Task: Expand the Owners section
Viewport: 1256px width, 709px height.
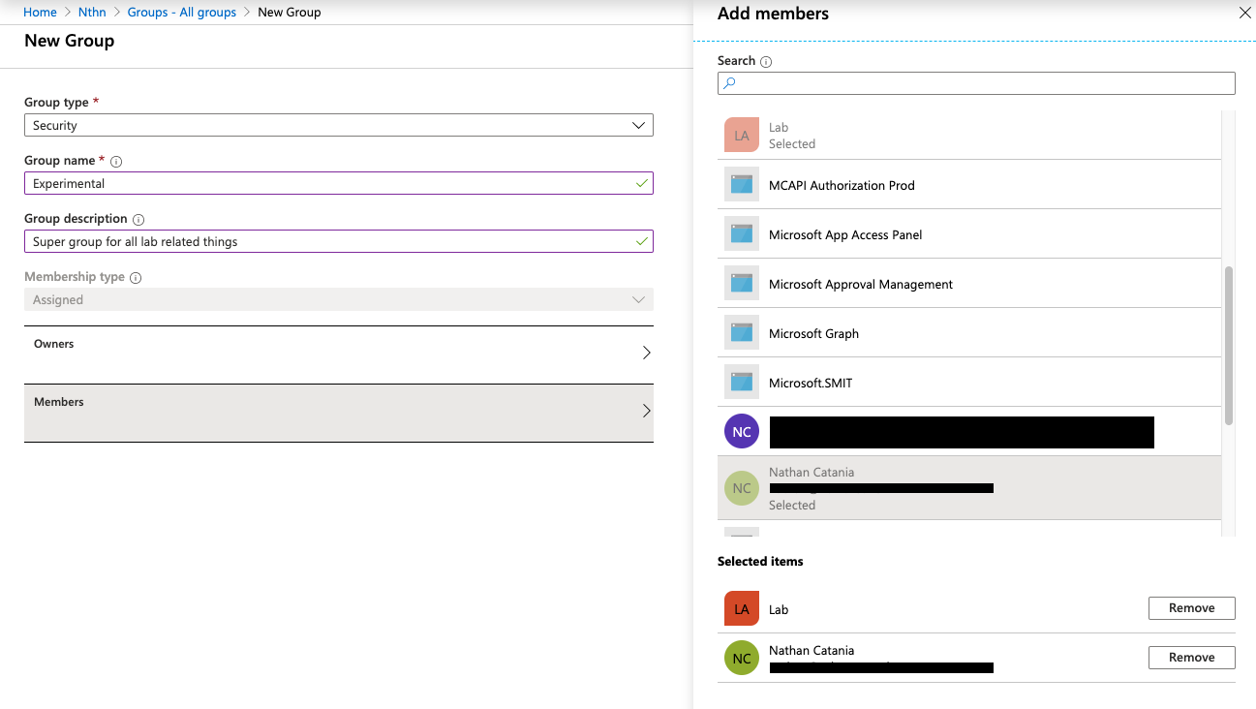Action: (x=338, y=354)
